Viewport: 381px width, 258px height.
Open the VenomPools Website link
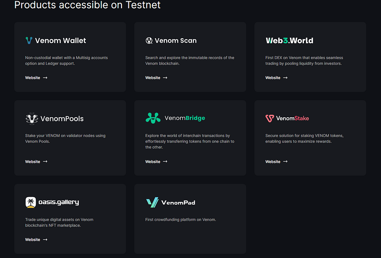point(33,162)
